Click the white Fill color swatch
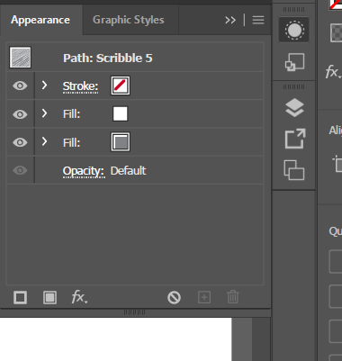Viewport: 342px width, 361px height. [121, 113]
